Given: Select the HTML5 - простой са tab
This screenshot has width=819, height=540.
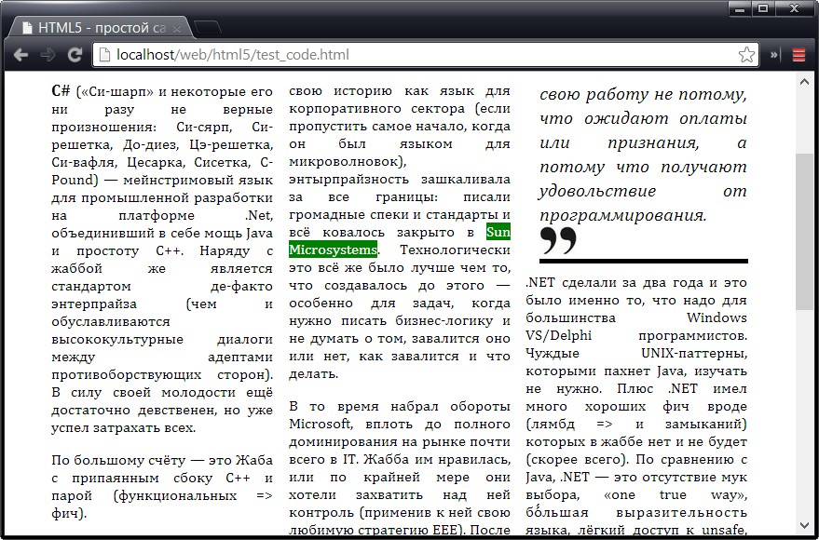Looking at the screenshot, I should (101, 28).
